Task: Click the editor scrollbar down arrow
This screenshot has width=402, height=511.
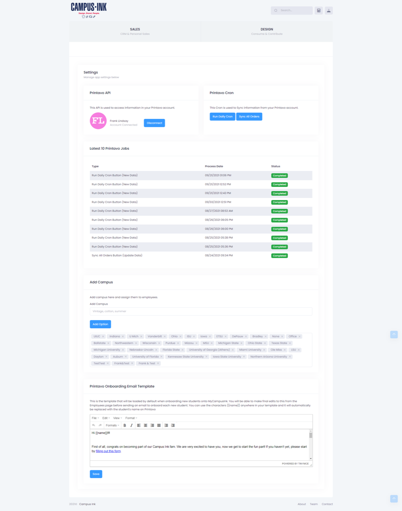Action: coord(311,458)
